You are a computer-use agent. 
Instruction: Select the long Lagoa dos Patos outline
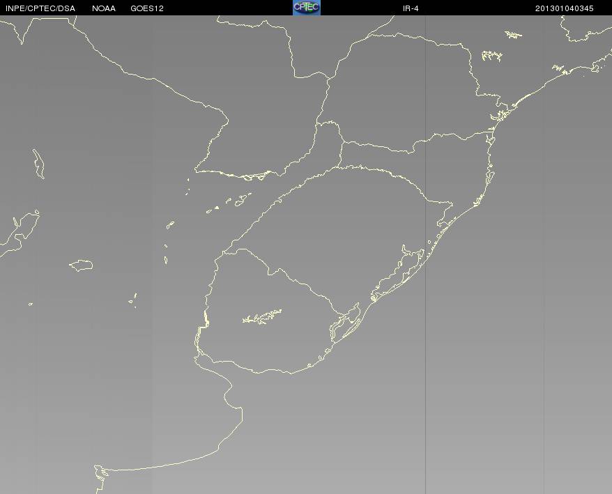[x=396, y=273]
